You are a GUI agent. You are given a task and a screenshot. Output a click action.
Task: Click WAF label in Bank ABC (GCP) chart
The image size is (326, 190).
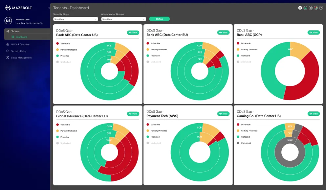[x=290, y=49]
